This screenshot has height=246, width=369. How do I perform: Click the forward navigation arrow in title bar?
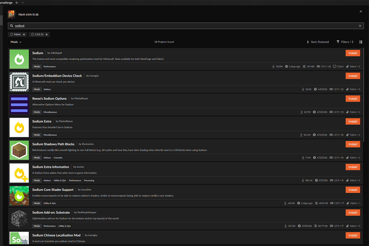pos(22,2)
